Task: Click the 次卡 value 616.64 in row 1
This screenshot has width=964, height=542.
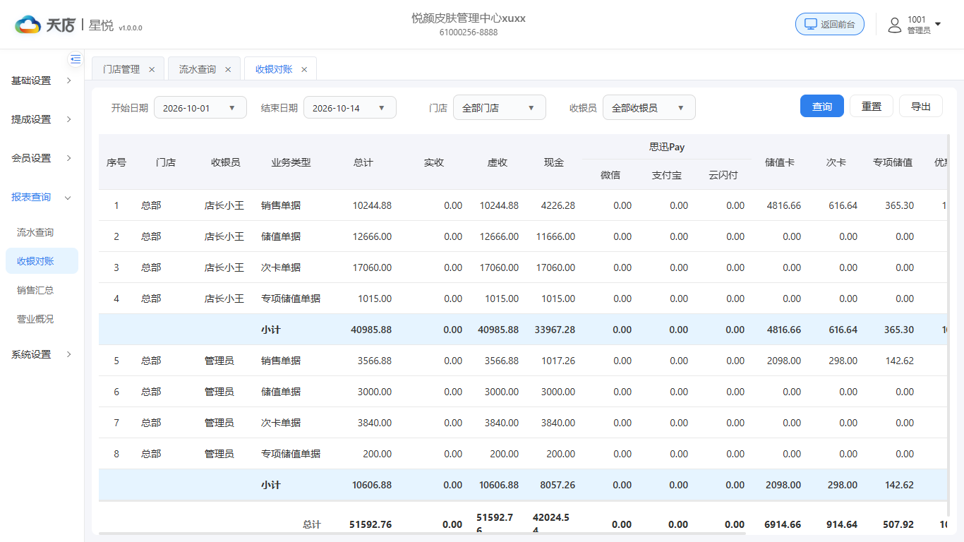Action: (x=843, y=205)
